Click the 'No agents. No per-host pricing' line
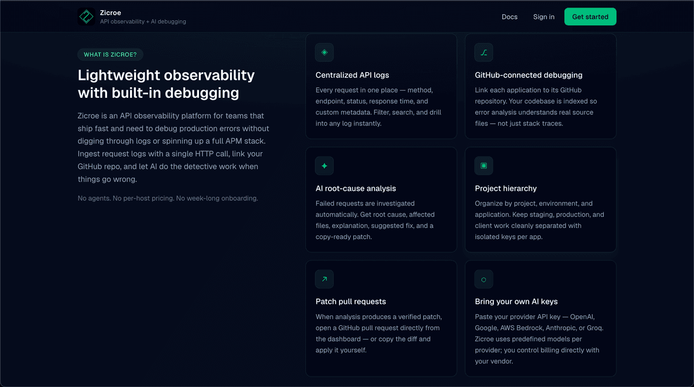This screenshot has height=387, width=694. 168,198
